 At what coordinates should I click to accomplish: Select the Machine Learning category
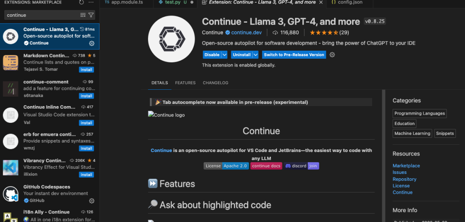click(412, 134)
